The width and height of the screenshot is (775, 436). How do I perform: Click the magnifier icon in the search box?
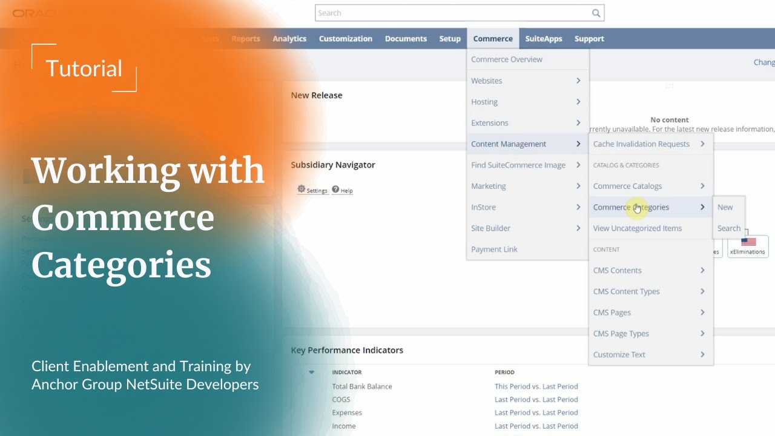(596, 13)
